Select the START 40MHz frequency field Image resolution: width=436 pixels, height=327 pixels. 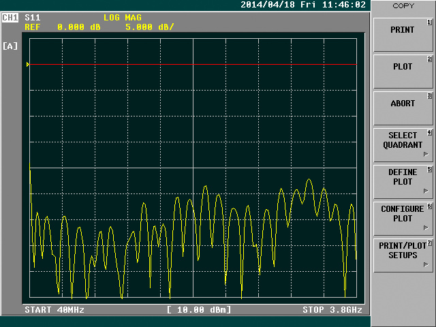coord(54,310)
